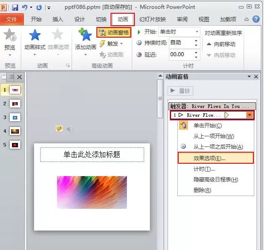Switch to the Slides thumbnail pane tab
264x250 pixels.
[4, 77]
